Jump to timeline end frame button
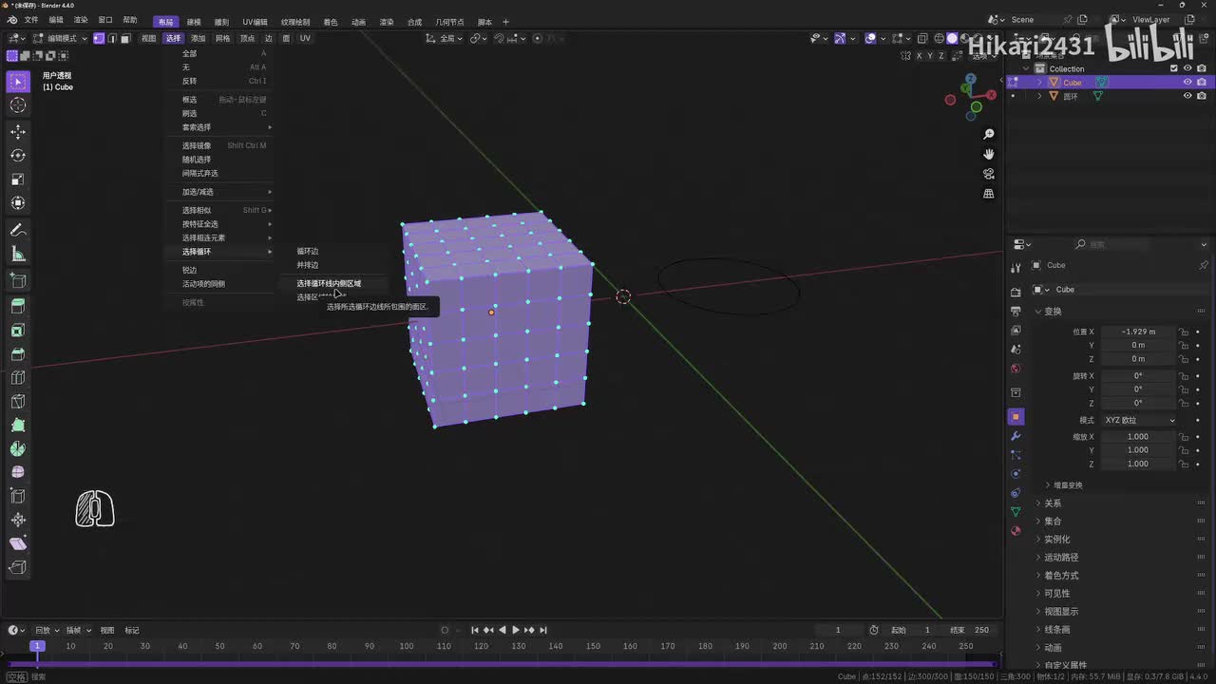 coord(543,630)
